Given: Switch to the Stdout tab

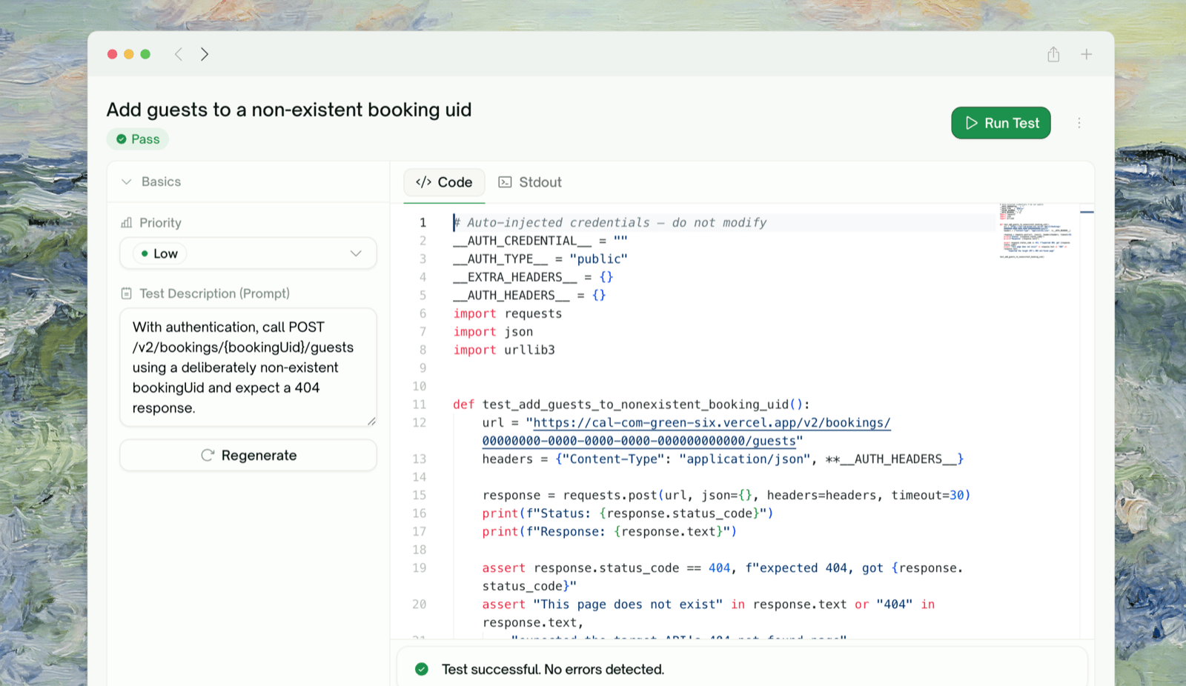Looking at the screenshot, I should (530, 182).
